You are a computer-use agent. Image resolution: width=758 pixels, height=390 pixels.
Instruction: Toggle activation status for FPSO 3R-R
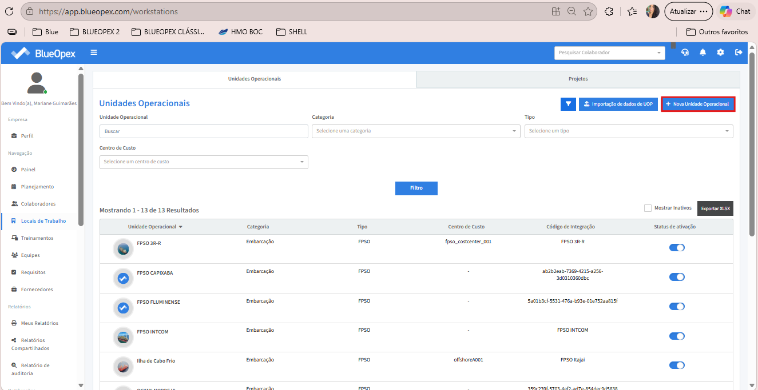pos(677,247)
